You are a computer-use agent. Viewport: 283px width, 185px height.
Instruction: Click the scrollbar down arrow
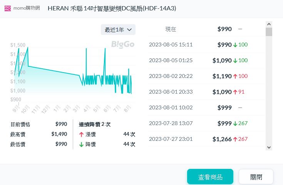pos(269,147)
